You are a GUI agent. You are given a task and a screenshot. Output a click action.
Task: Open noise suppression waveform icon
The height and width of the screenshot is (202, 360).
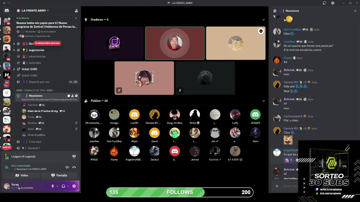(67, 167)
